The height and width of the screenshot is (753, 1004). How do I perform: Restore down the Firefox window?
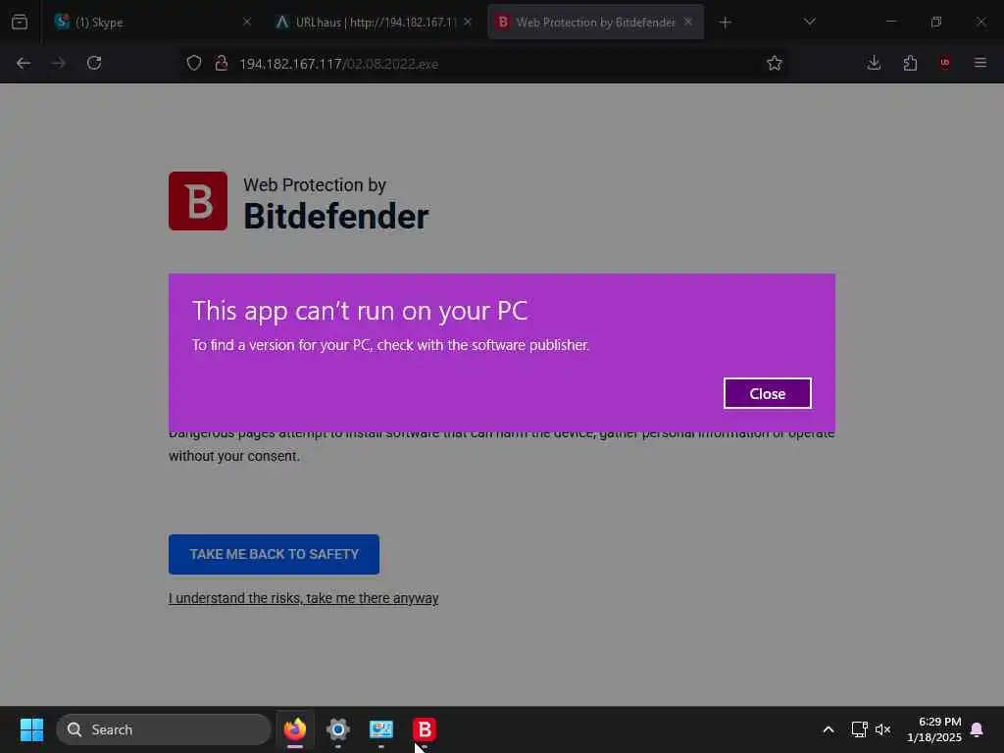point(936,22)
